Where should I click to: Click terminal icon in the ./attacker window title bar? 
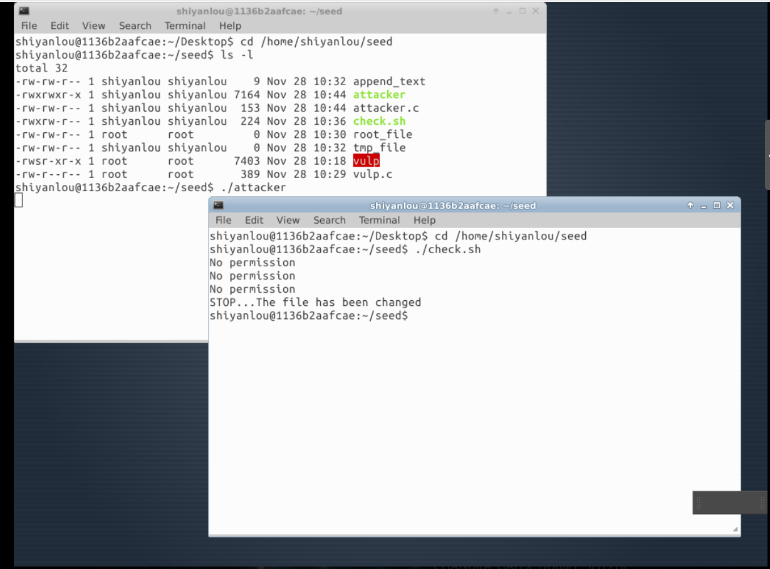[24, 11]
